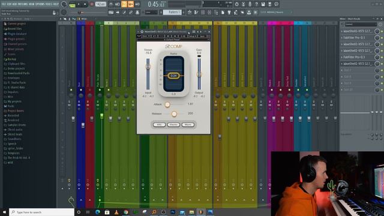Image resolution: width=384 pixels, height=216 pixels.
Task: Click the Electro button in RComp
Action: [x=173, y=125]
